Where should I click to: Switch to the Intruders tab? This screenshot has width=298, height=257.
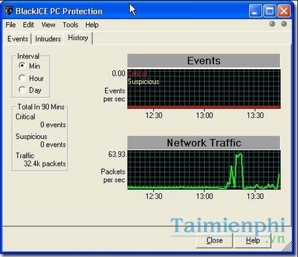click(x=48, y=39)
